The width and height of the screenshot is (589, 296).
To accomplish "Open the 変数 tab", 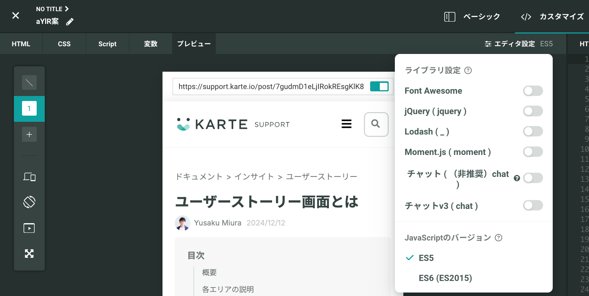I will point(151,44).
